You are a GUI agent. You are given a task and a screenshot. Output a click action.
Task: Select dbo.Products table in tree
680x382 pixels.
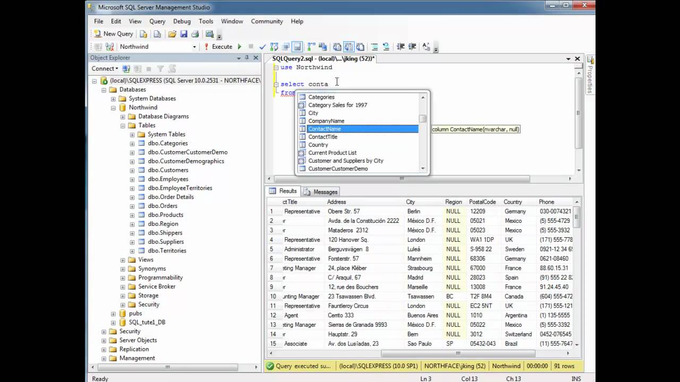[x=165, y=215]
